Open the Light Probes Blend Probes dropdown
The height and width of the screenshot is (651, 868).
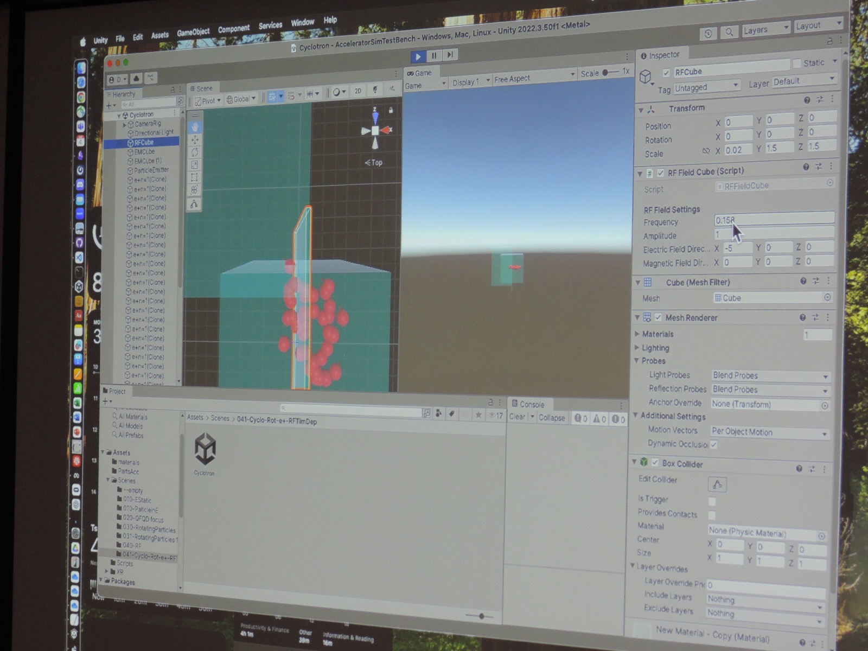[770, 375]
